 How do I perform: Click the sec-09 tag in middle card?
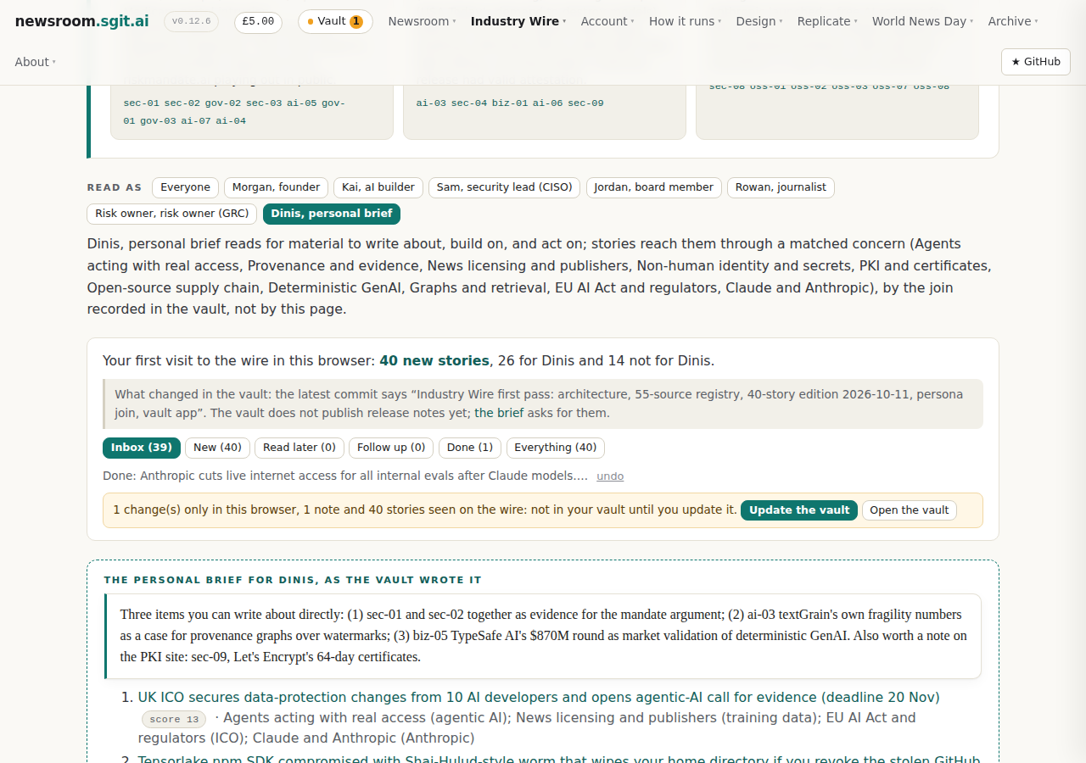[585, 103]
